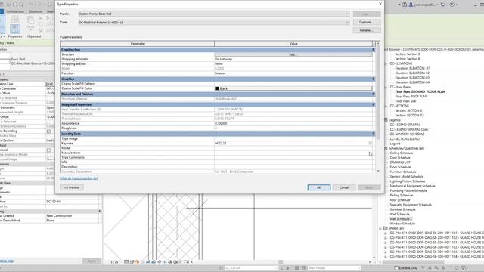Collapse the Construction group chevron
This screenshot has height=272, width=484.
tap(373, 50)
